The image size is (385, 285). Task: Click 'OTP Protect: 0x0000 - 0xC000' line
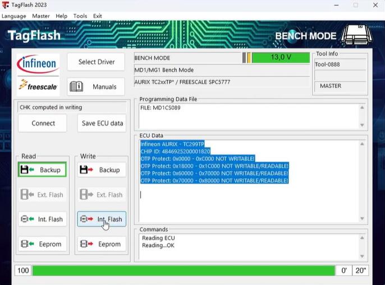point(198,159)
